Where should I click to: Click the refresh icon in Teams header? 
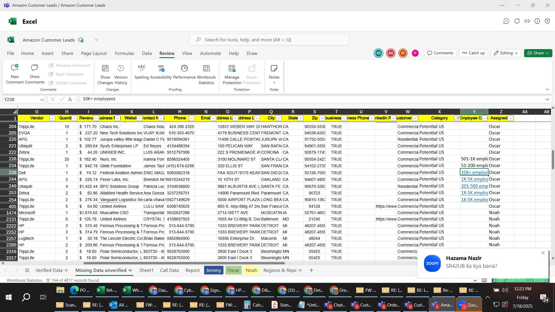517,21
